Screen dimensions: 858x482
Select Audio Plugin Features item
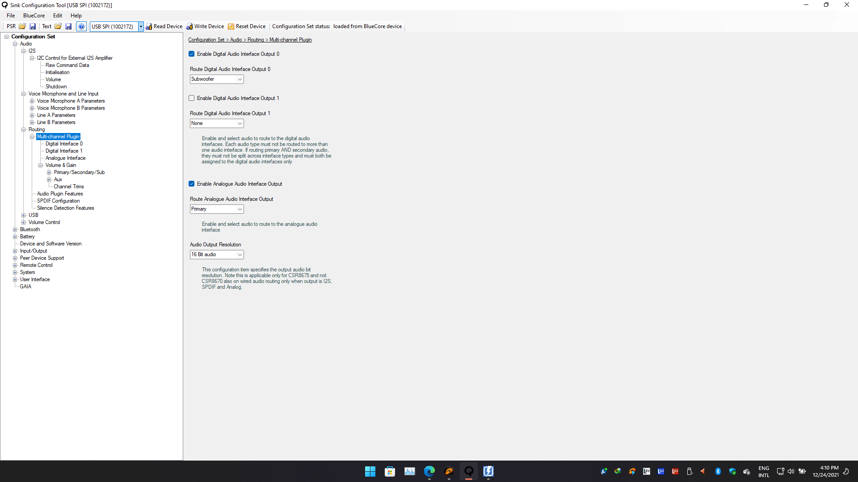point(60,194)
